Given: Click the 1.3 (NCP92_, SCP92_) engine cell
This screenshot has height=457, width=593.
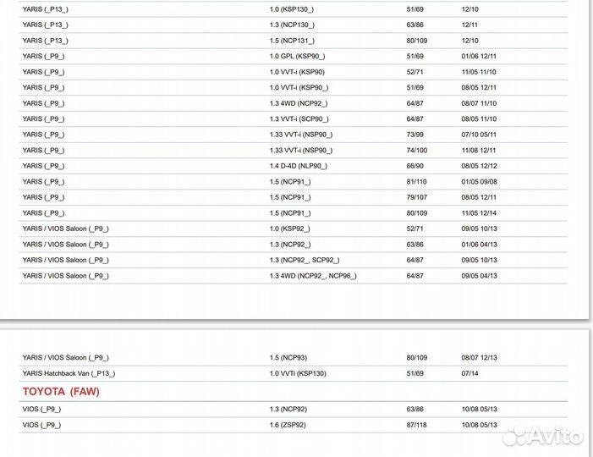Looking at the screenshot, I should [305, 260].
